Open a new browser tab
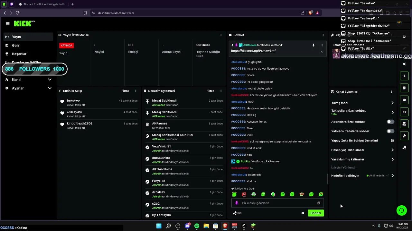The height and width of the screenshot is (231, 412). tap(72, 4)
